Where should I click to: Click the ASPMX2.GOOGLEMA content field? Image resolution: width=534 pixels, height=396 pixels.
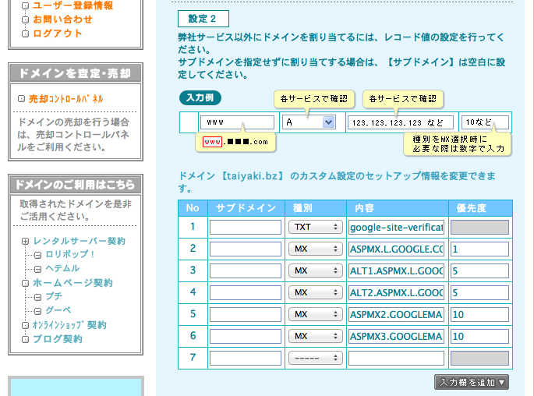click(x=397, y=314)
